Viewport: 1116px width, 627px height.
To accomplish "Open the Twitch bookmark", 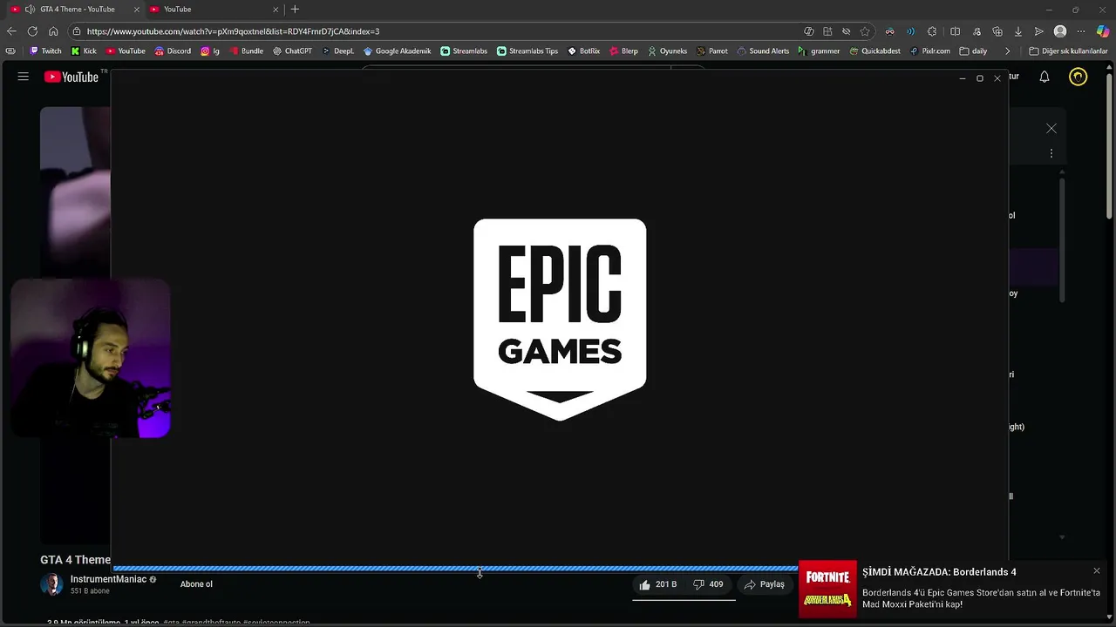I will click(45, 51).
